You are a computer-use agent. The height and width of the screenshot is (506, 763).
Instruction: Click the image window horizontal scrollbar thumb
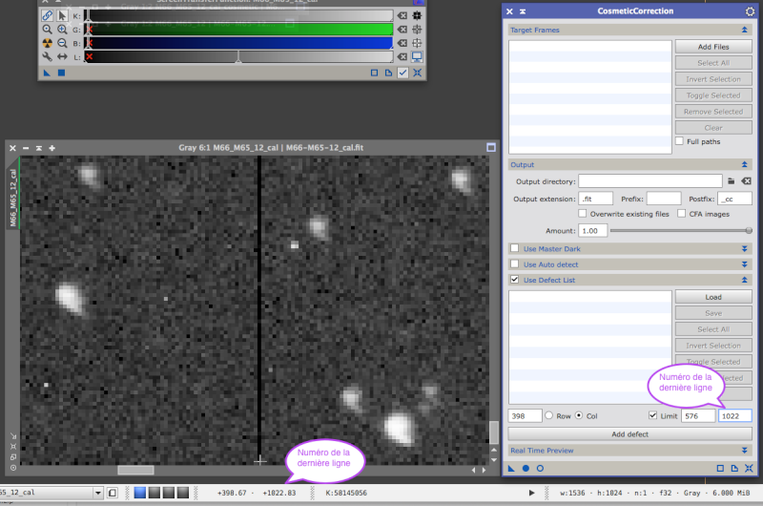pos(135,470)
